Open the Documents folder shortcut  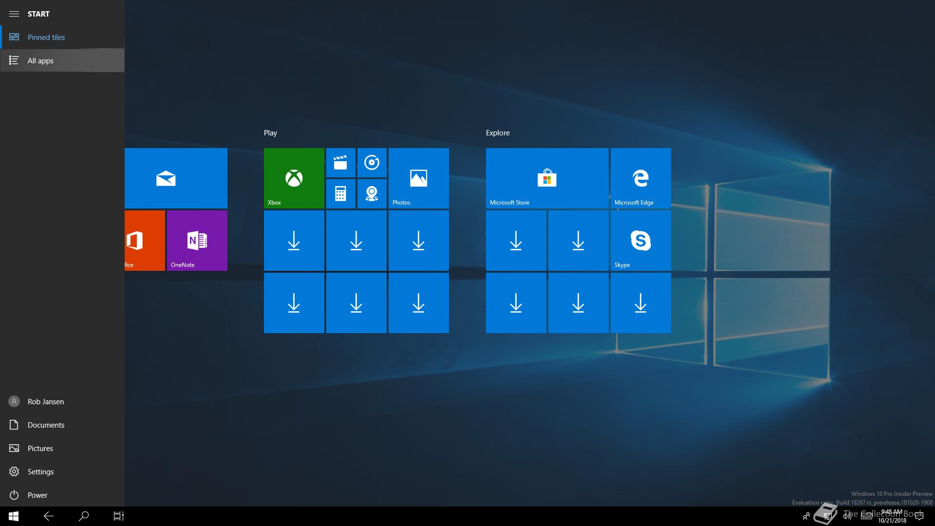pos(62,425)
